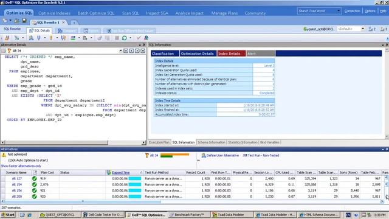The image size is (389, 219).
Task: Click the grey stop square toolbar icon
Action: click(x=117, y=38)
